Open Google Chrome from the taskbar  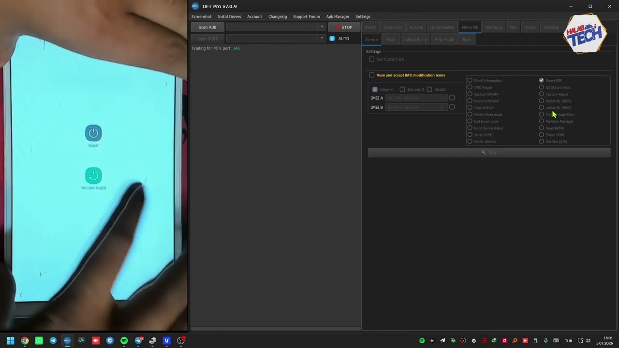[25, 341]
